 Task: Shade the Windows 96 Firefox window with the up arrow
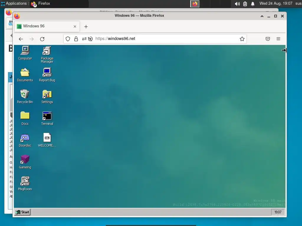[262, 16]
